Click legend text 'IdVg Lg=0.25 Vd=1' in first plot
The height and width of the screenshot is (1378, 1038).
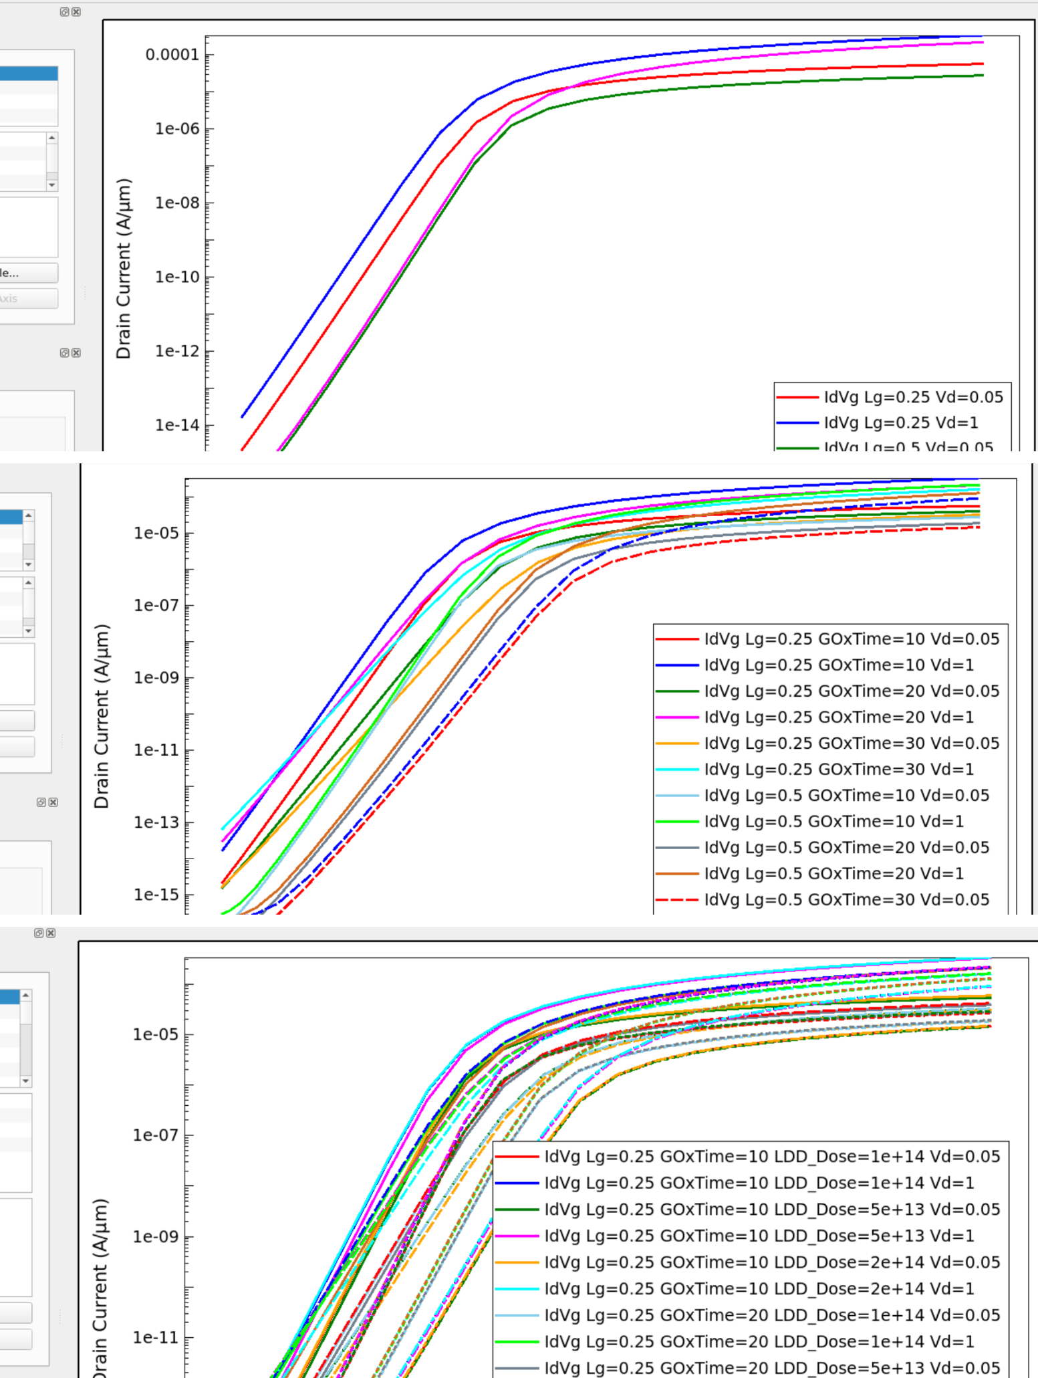tap(901, 423)
